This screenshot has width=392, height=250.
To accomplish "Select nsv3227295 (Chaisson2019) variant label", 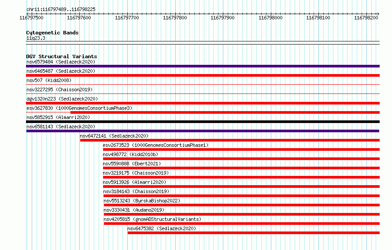I will [x=59, y=90].
